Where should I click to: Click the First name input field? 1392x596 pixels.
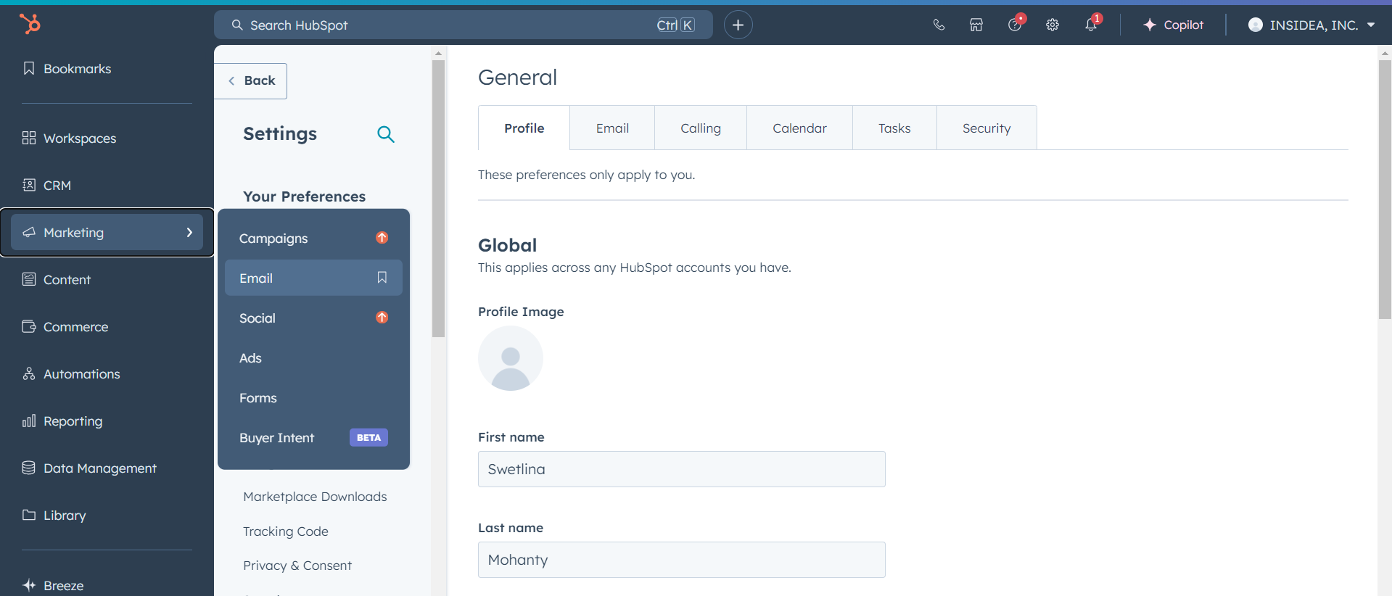[681, 469]
